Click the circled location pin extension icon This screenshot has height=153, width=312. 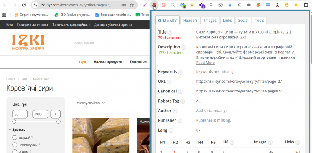tap(221, 5)
